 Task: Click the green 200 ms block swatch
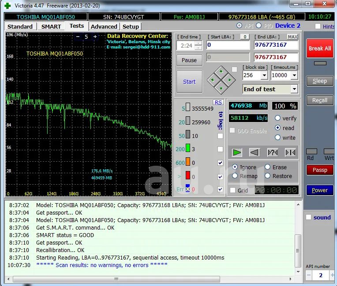[x=187, y=148]
